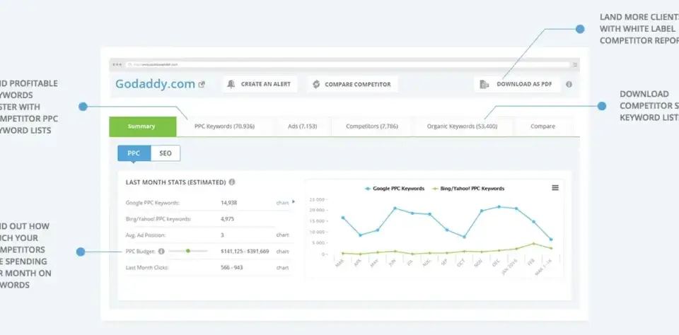Image resolution: width=679 pixels, height=335 pixels.
Task: Click the JUN peak point on Google line
Action: pos(395,208)
